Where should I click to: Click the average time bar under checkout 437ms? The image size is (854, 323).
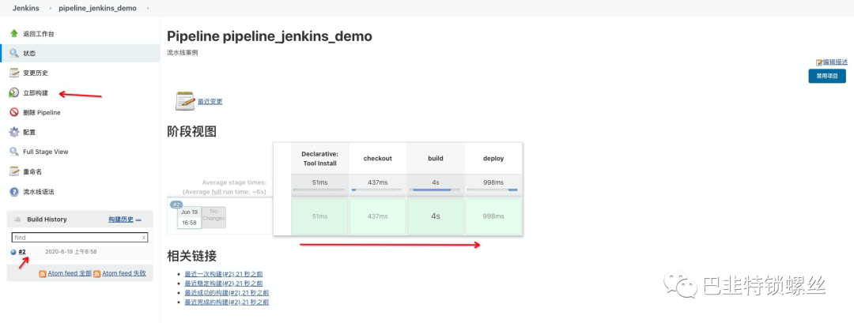(377, 190)
